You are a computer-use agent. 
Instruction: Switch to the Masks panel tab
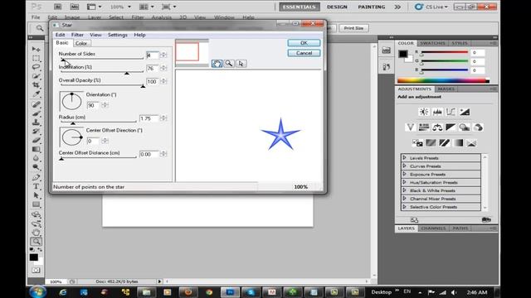click(446, 89)
